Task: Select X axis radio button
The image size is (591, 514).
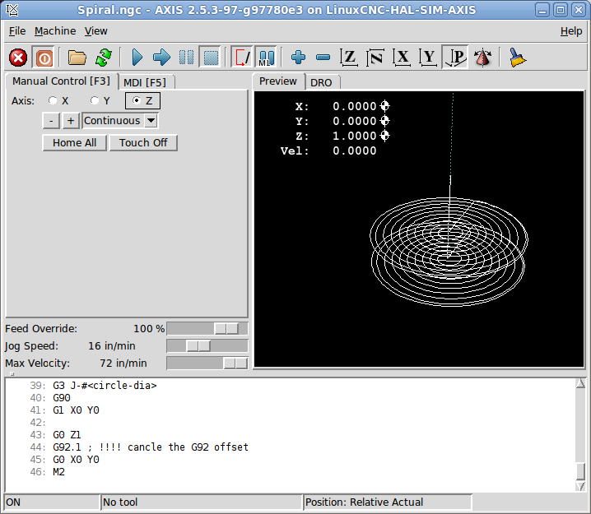Action: pos(58,101)
